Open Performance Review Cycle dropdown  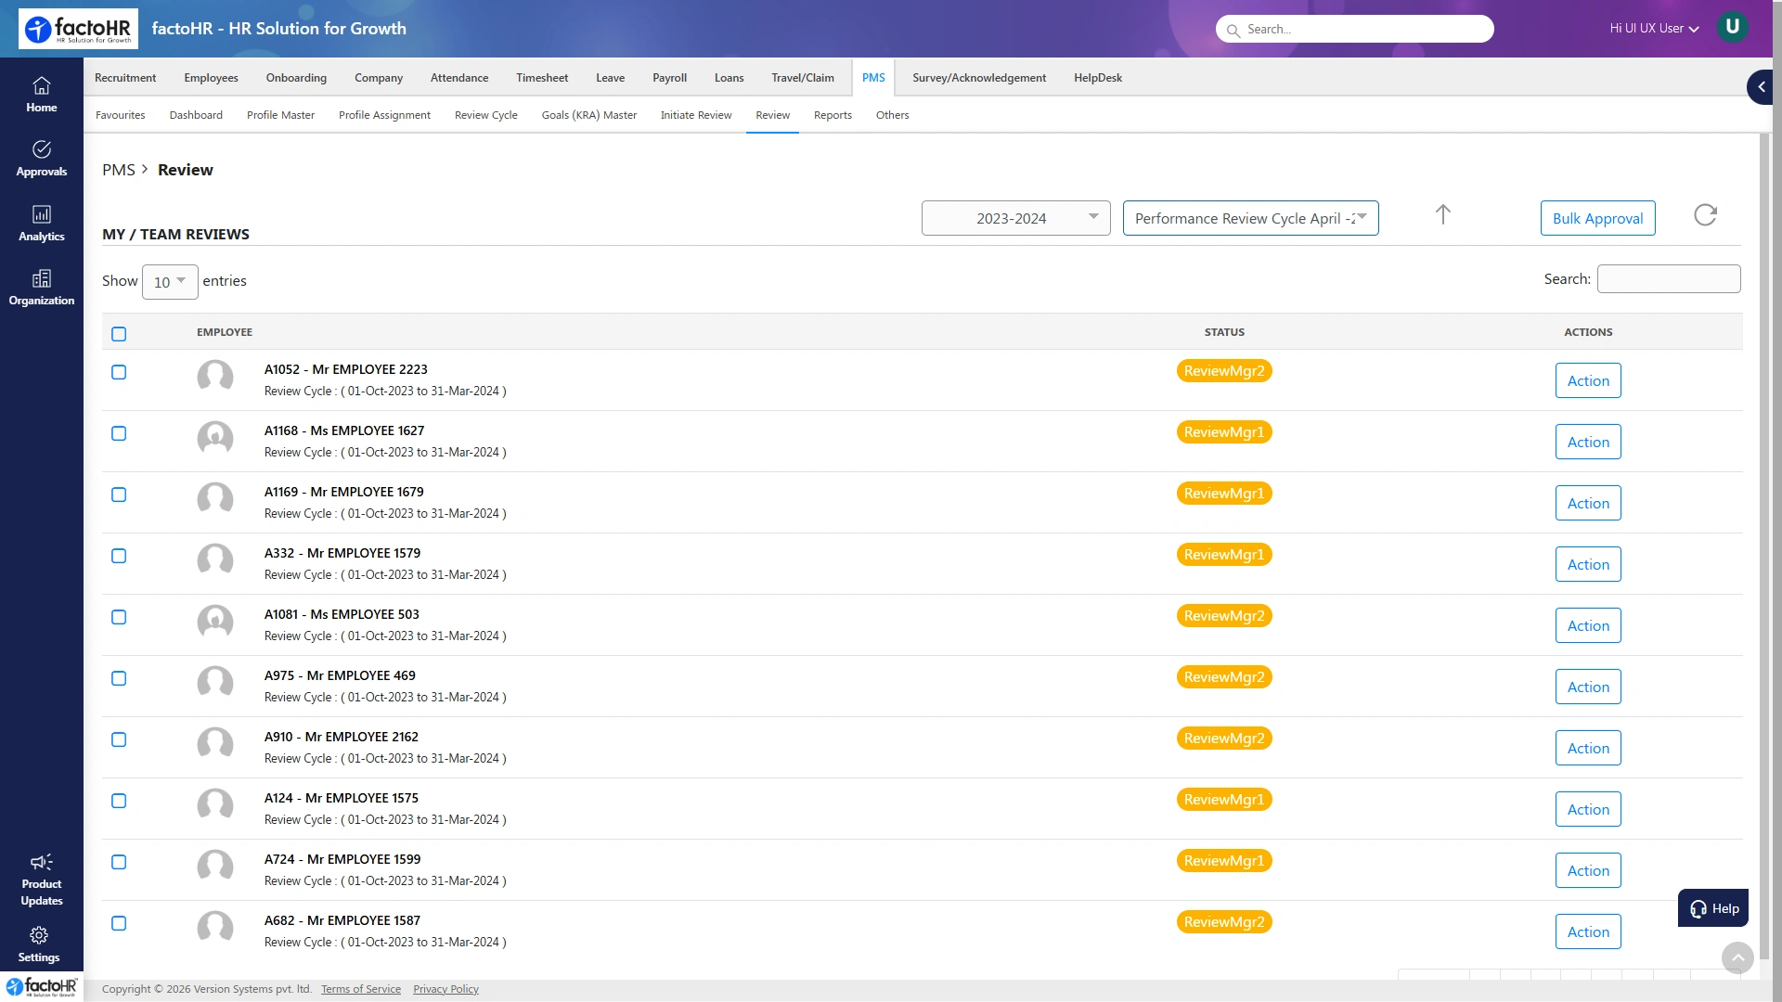coord(1250,218)
